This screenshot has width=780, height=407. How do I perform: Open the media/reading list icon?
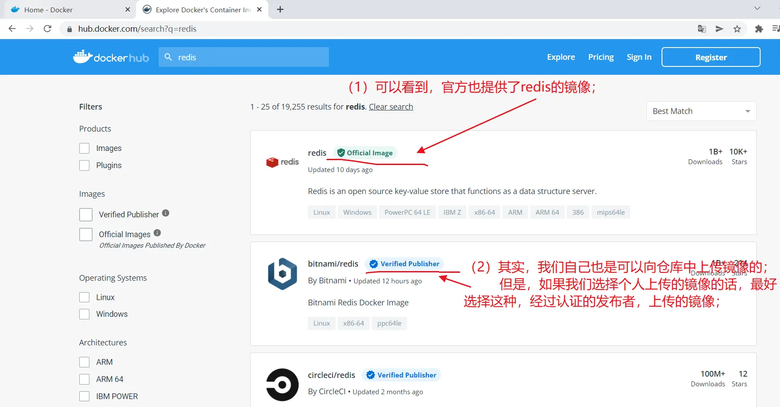click(x=776, y=29)
